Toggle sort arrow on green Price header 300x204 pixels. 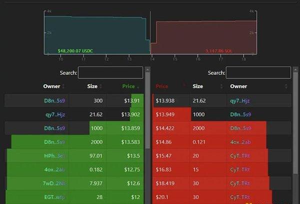click(x=138, y=86)
